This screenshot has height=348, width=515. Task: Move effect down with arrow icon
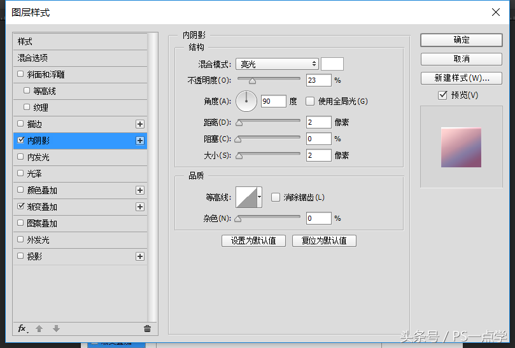coord(56,329)
